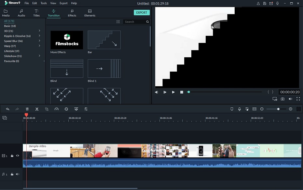Select the All (178) transitions category
This screenshot has height=190, width=303.
coord(9,21)
